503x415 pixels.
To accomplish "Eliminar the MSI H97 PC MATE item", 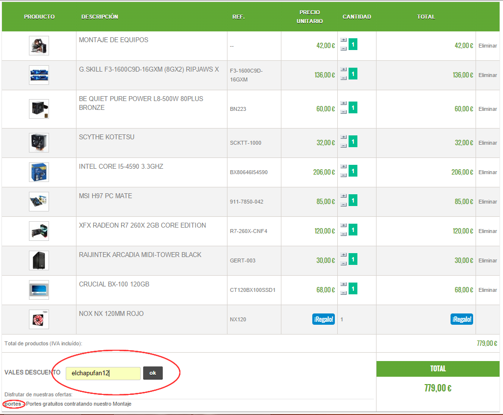I will coord(488,202).
